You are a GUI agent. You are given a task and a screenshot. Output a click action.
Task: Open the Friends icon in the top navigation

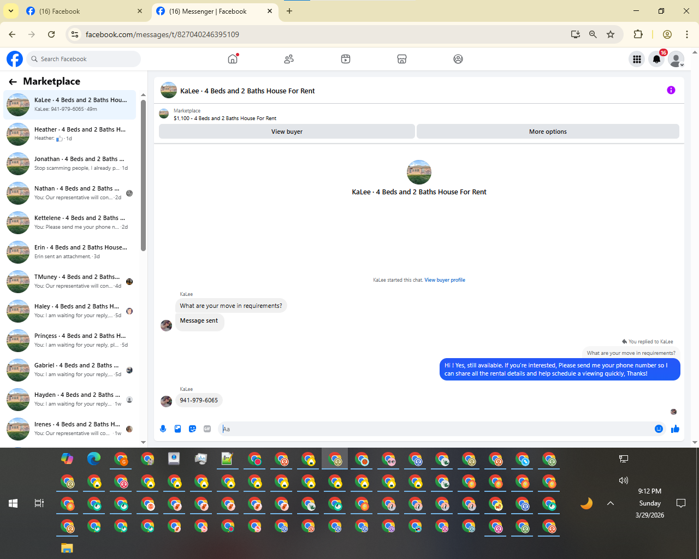[x=289, y=59]
